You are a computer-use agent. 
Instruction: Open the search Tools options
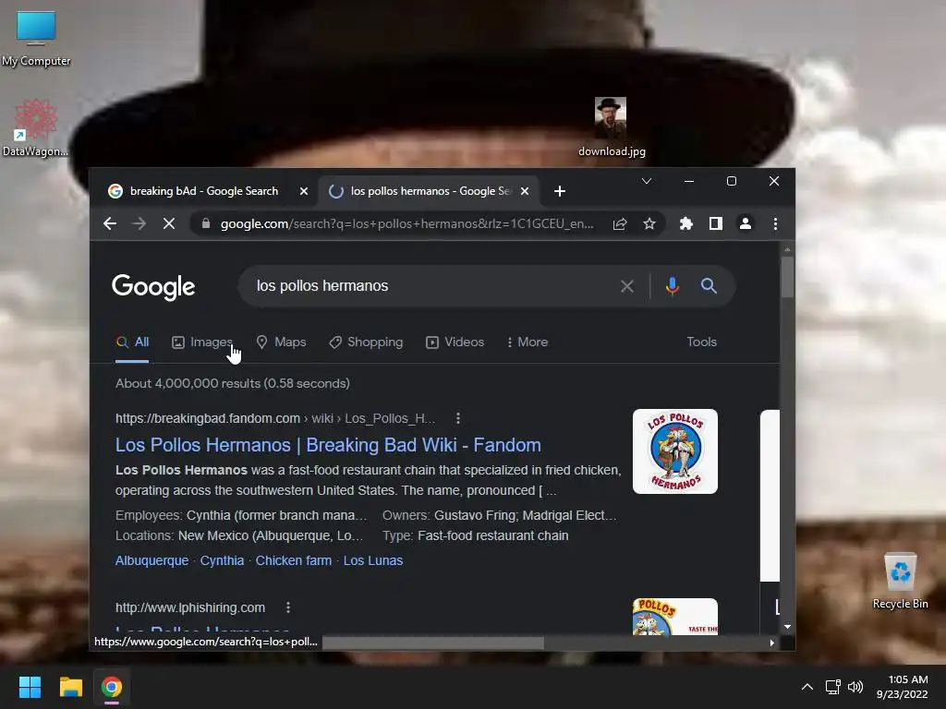702,342
